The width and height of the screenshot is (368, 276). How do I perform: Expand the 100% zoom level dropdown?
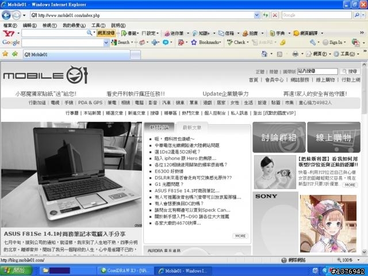pos(358,260)
